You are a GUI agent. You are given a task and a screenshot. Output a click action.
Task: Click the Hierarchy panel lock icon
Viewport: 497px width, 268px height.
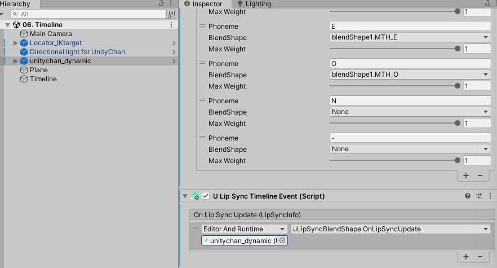pyautogui.click(x=161, y=3)
